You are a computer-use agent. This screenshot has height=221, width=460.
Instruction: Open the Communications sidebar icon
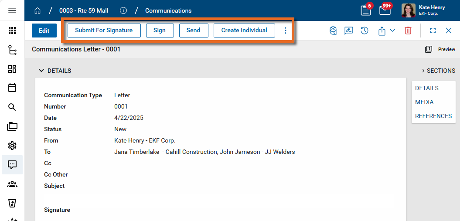click(x=12, y=165)
